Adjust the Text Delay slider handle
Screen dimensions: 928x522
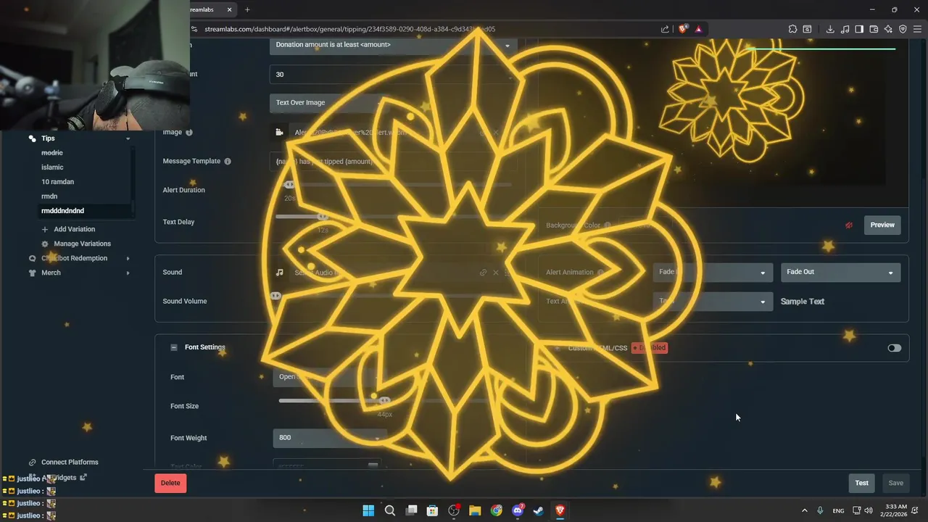coord(323,217)
